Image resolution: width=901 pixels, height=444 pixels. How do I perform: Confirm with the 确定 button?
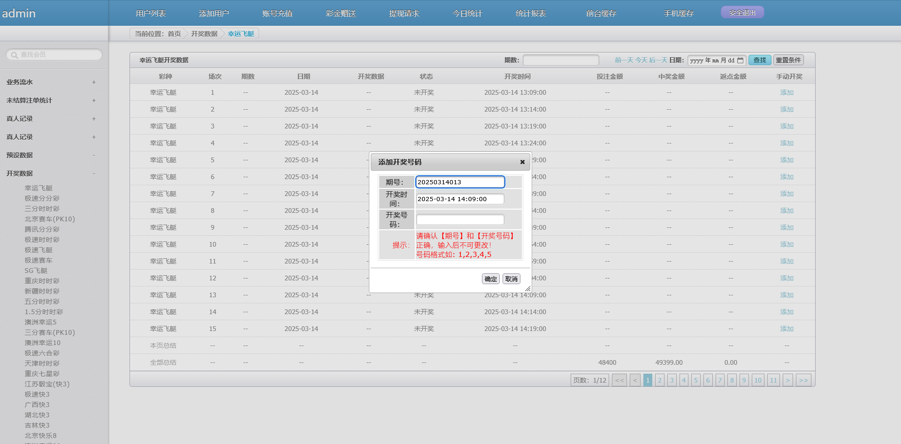point(491,278)
